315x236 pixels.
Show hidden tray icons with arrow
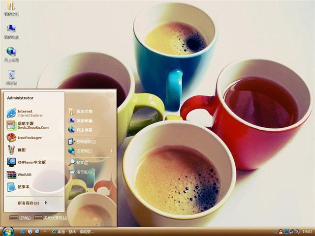pyautogui.click(x=275, y=231)
